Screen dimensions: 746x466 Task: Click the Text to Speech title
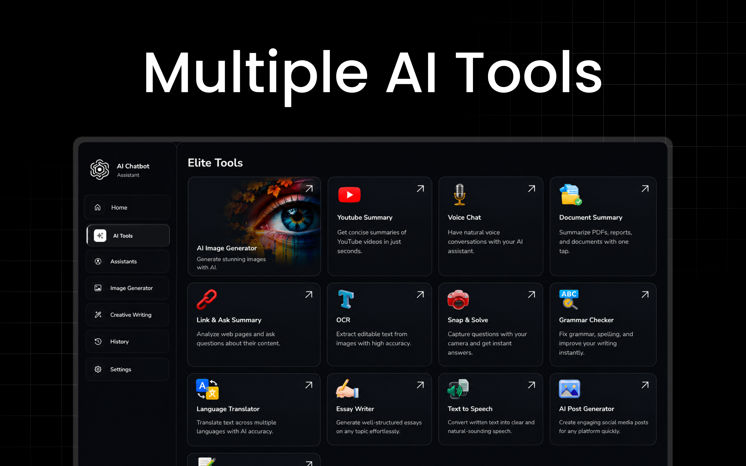470,409
